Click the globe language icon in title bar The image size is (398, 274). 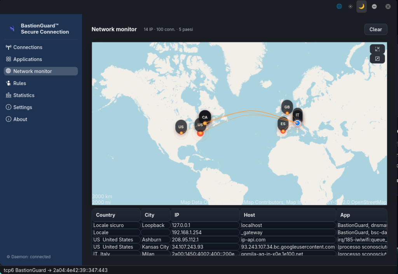339,6
